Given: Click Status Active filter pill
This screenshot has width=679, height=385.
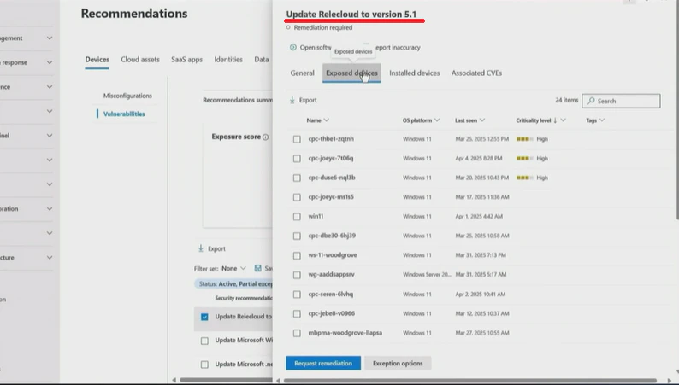Looking at the screenshot, I should pyautogui.click(x=233, y=284).
